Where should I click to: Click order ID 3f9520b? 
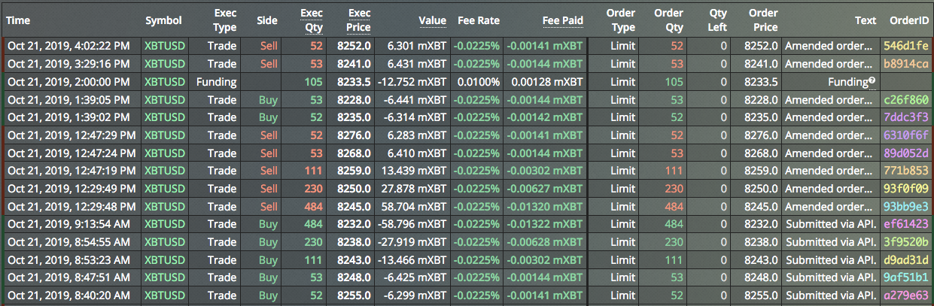coord(906,241)
